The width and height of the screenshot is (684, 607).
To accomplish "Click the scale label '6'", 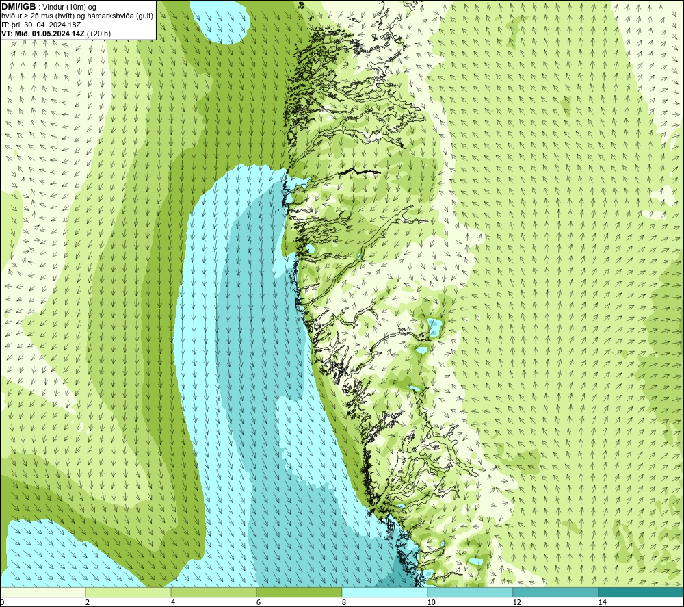I will [x=259, y=602].
